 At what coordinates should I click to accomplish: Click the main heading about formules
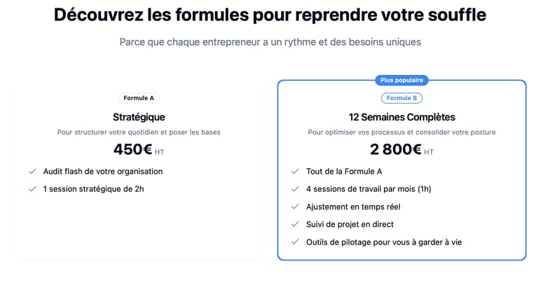[270, 15]
